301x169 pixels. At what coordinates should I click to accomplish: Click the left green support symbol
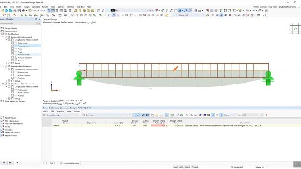point(79,78)
